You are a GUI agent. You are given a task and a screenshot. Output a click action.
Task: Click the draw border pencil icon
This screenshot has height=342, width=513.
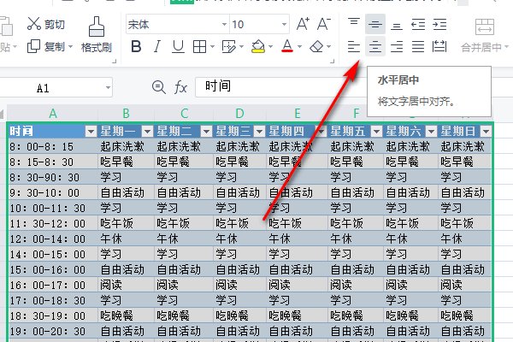228,47
